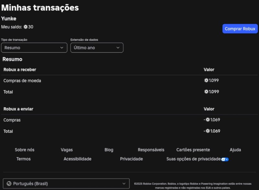Open the Termos footer link
This screenshot has height=190, width=259.
(23, 159)
